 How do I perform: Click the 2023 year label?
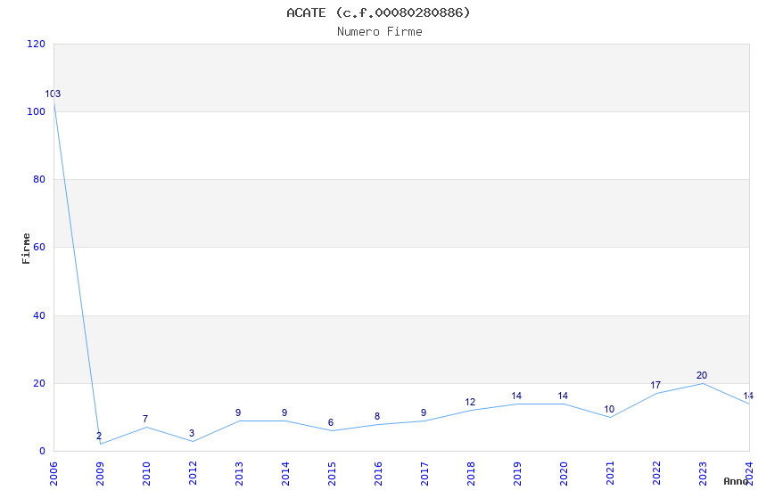coord(704,473)
